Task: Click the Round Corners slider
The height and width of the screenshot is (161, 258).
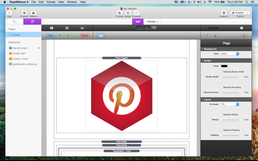Action: point(230,93)
